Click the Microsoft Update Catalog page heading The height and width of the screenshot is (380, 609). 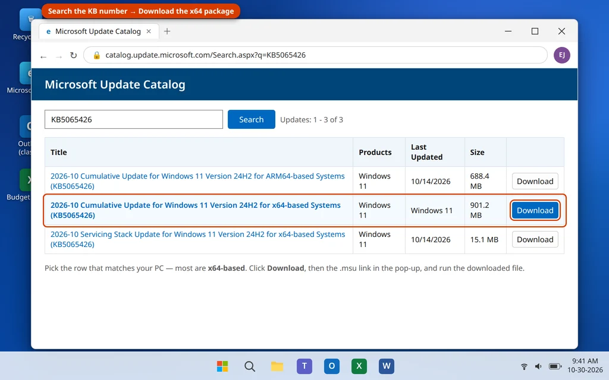[x=115, y=84]
